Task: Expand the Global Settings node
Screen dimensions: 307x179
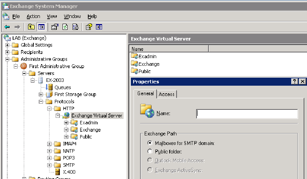Action: 7,45
